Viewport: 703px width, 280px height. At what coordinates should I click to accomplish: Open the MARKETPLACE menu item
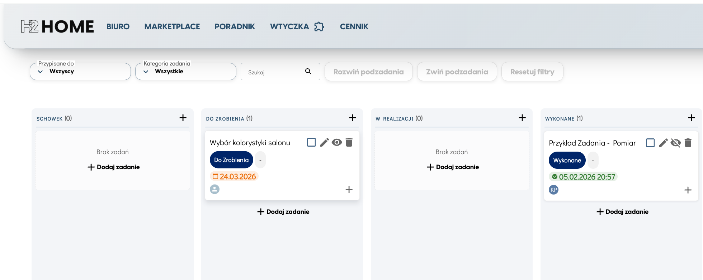pos(172,26)
